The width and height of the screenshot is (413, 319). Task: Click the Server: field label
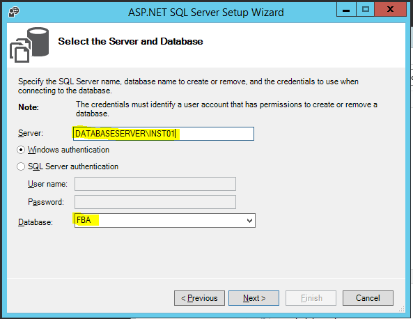[30, 133]
